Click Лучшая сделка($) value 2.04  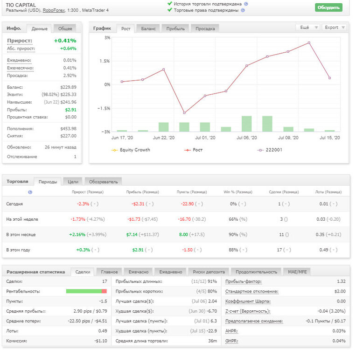pyautogui.click(x=212, y=301)
